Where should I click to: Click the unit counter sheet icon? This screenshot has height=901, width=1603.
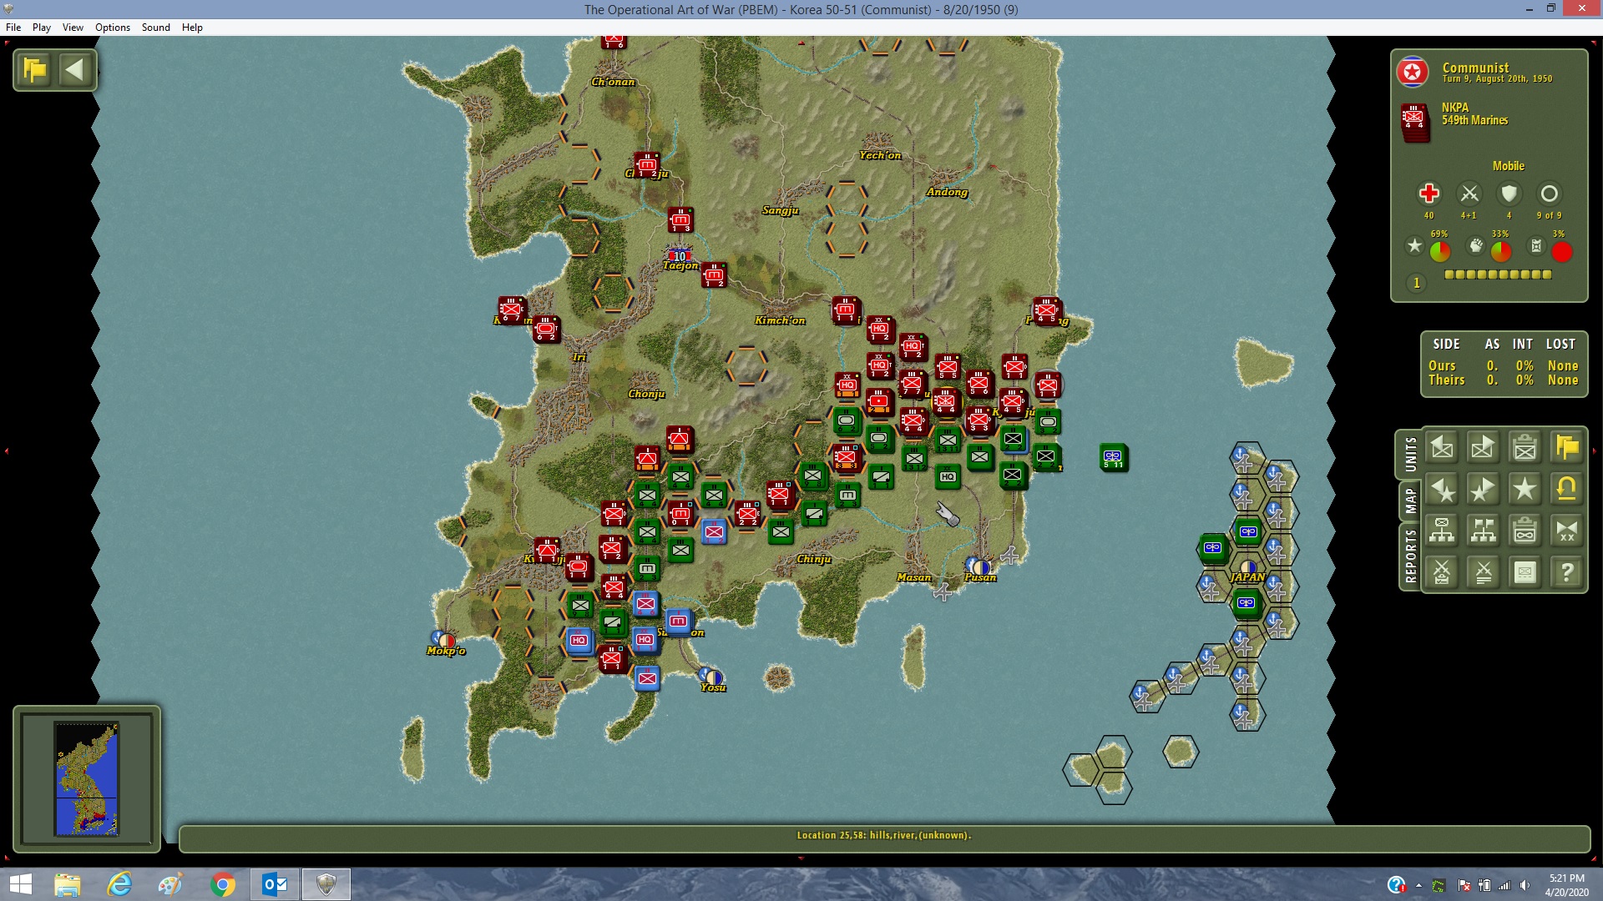coord(1525,572)
